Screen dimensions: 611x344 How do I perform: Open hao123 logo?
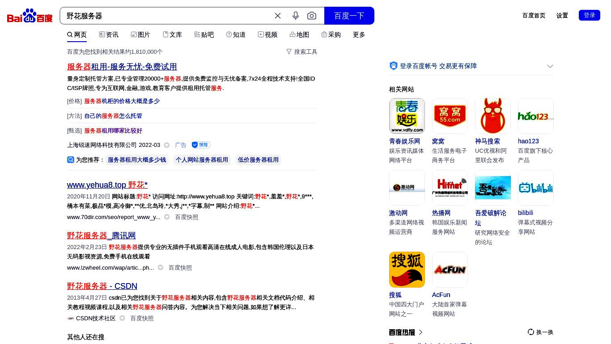coord(536,116)
